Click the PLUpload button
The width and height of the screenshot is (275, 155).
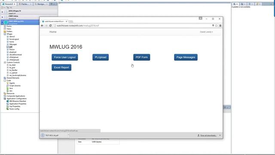101,57
